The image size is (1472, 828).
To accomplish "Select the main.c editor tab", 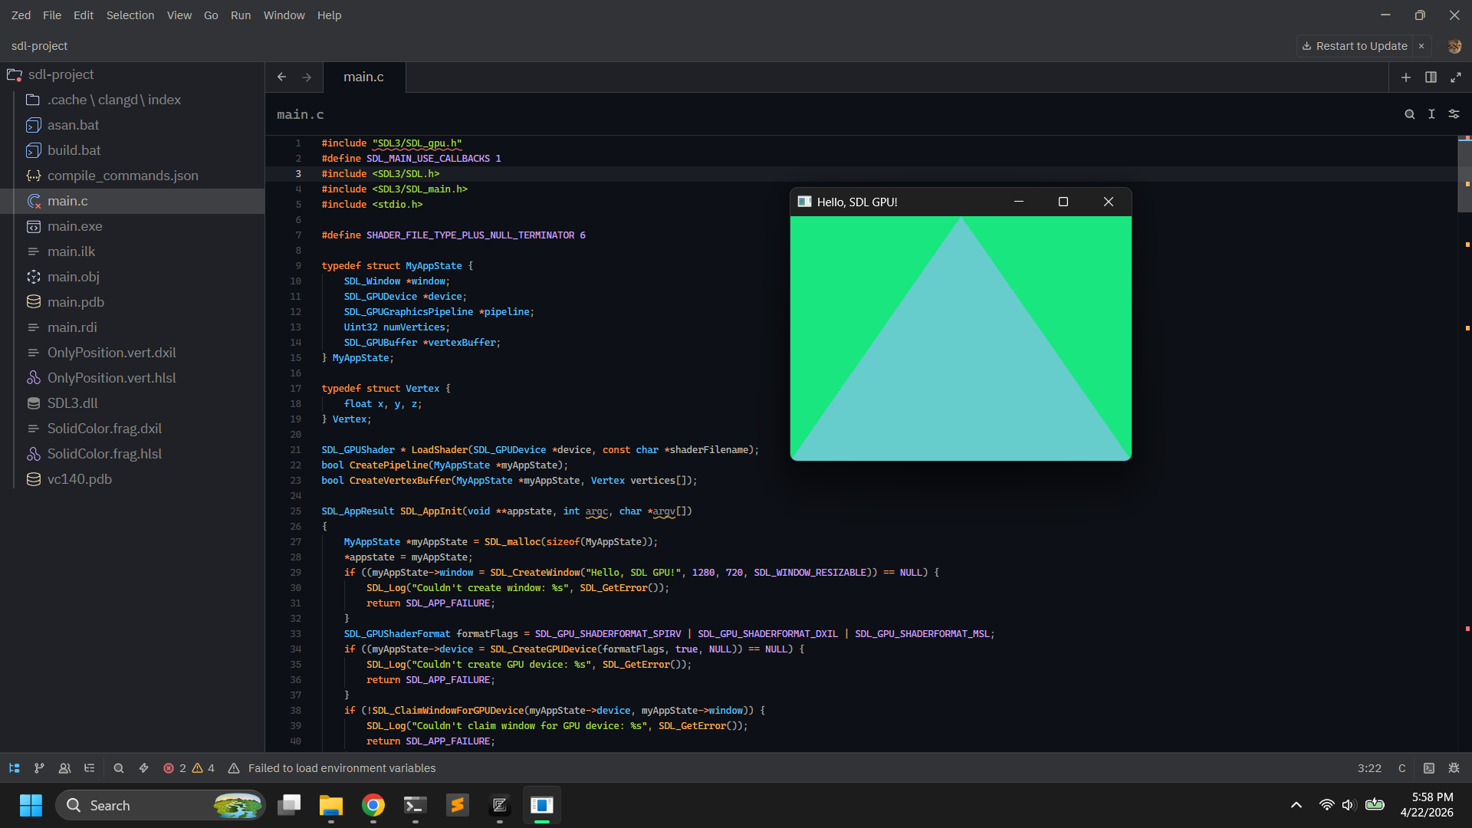I will tap(363, 77).
